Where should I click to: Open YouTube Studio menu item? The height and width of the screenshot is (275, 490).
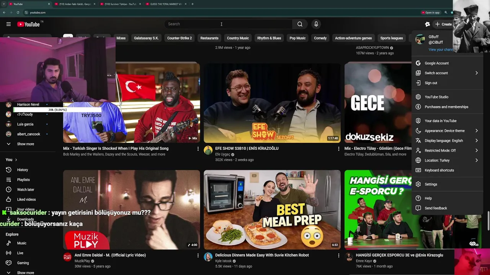click(x=447, y=97)
